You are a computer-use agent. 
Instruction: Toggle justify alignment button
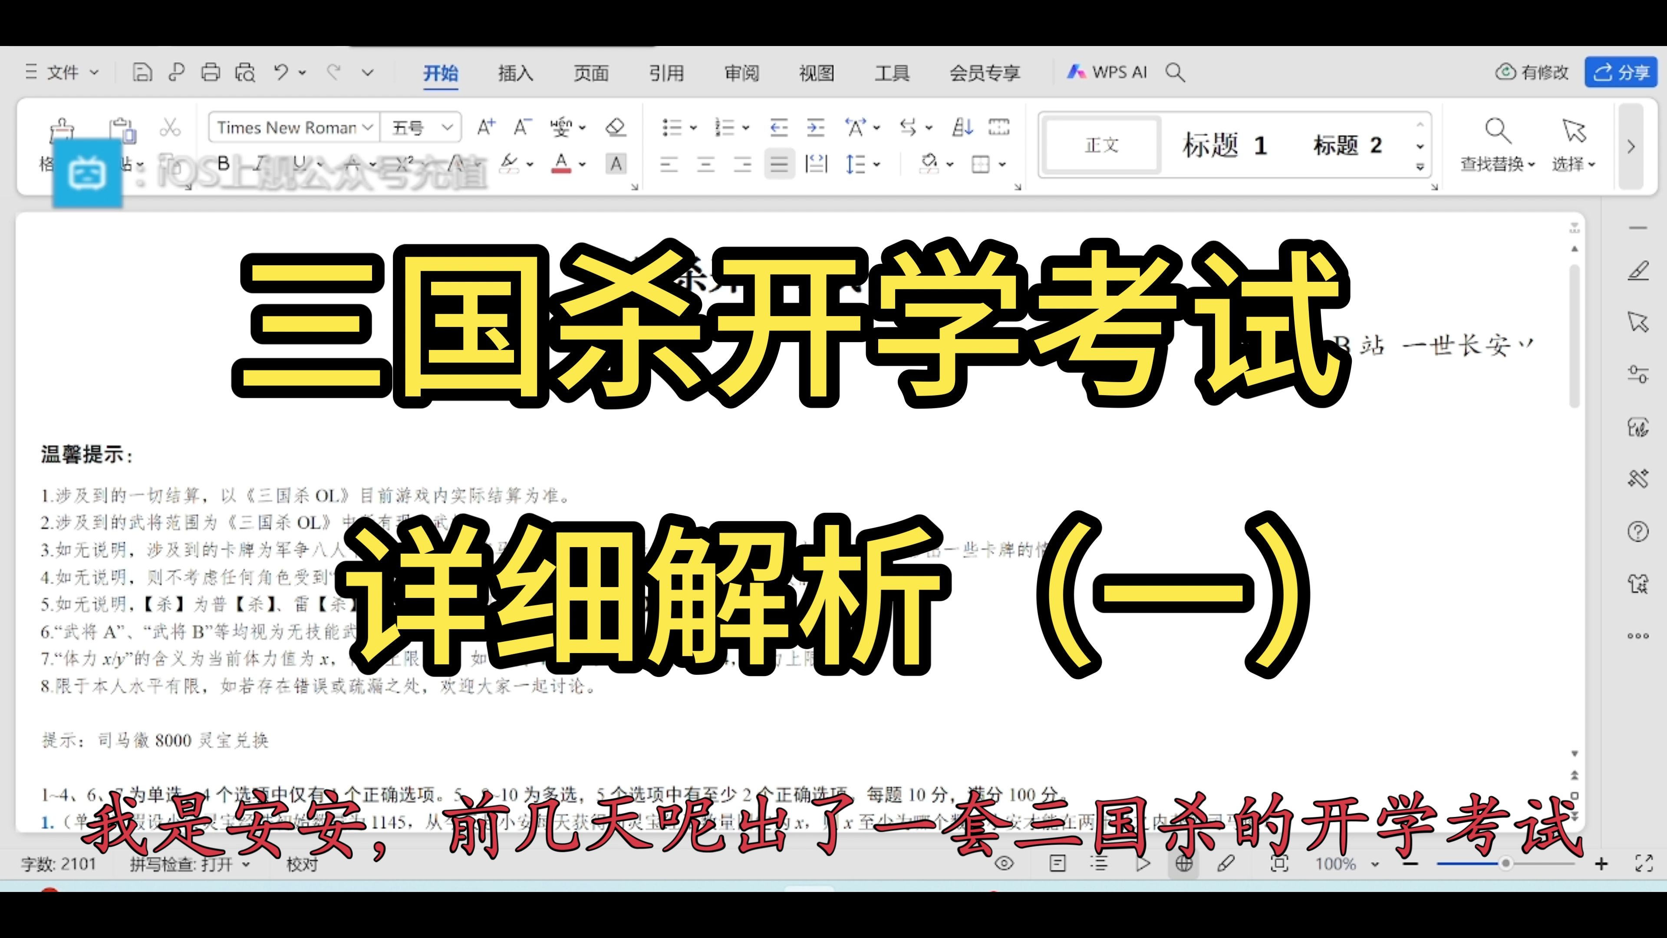779,165
